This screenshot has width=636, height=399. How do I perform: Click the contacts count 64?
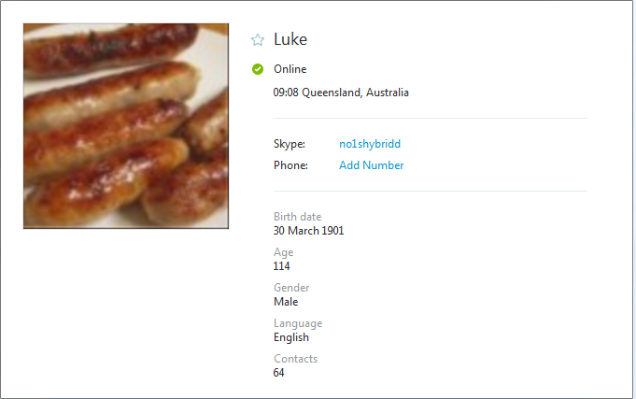coord(279,373)
